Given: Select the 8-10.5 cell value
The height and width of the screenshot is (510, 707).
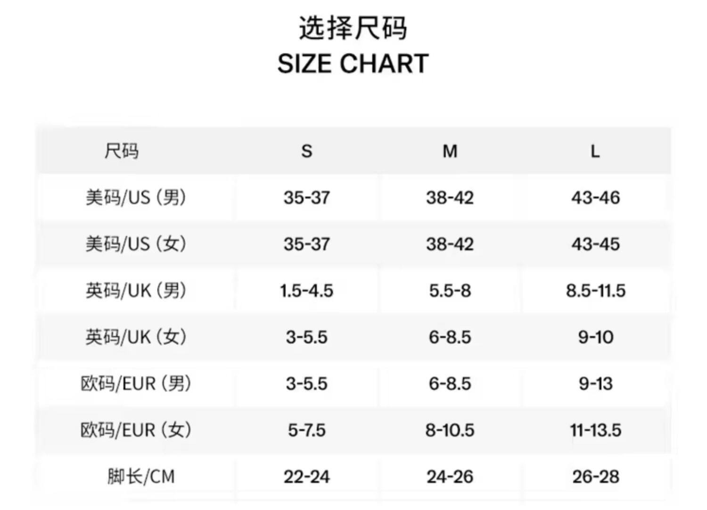Looking at the screenshot, I should pos(450,430).
